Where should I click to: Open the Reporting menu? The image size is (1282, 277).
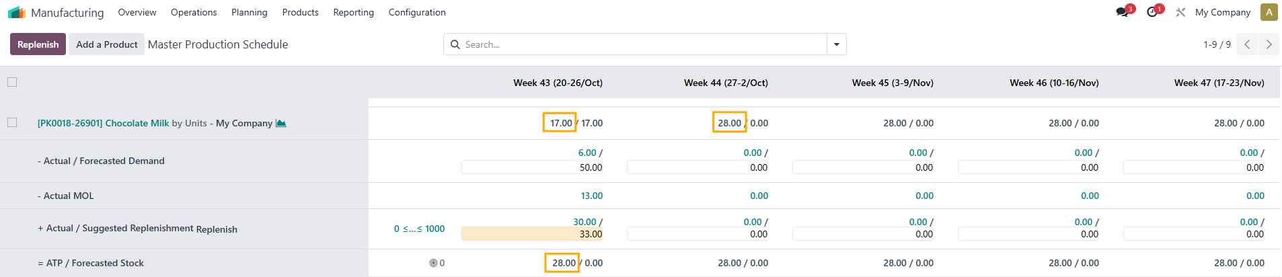pyautogui.click(x=353, y=12)
